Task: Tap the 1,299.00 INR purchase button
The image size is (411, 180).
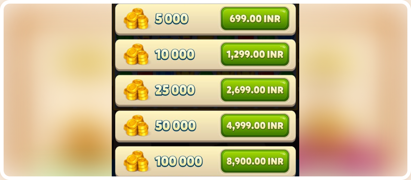Action: 255,54
